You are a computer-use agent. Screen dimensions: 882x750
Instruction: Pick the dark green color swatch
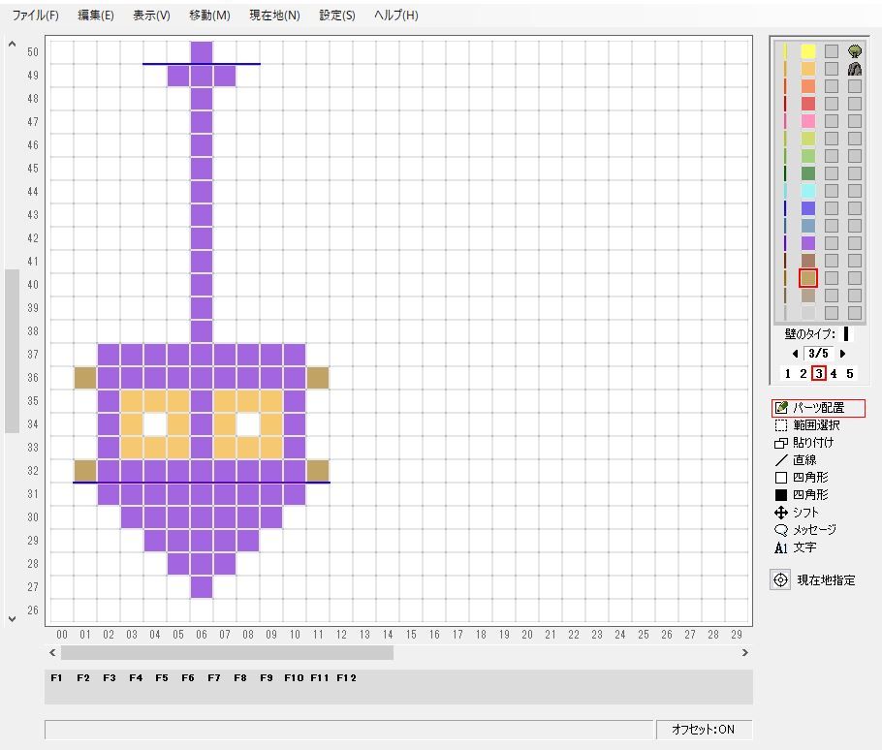tap(808, 173)
